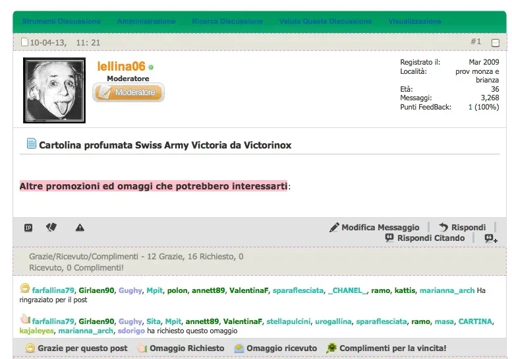This screenshot has width=512, height=359.
Task: Open sparaflesciata in thanks list
Action: point(298,290)
